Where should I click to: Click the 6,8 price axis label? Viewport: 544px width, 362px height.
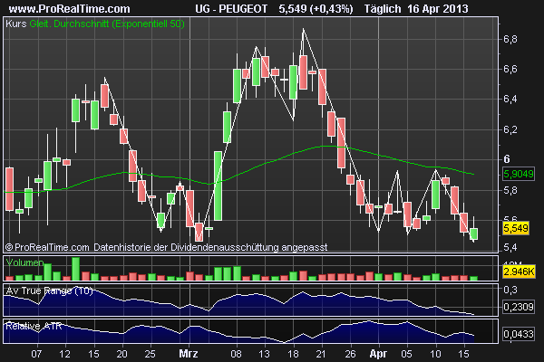click(510, 39)
